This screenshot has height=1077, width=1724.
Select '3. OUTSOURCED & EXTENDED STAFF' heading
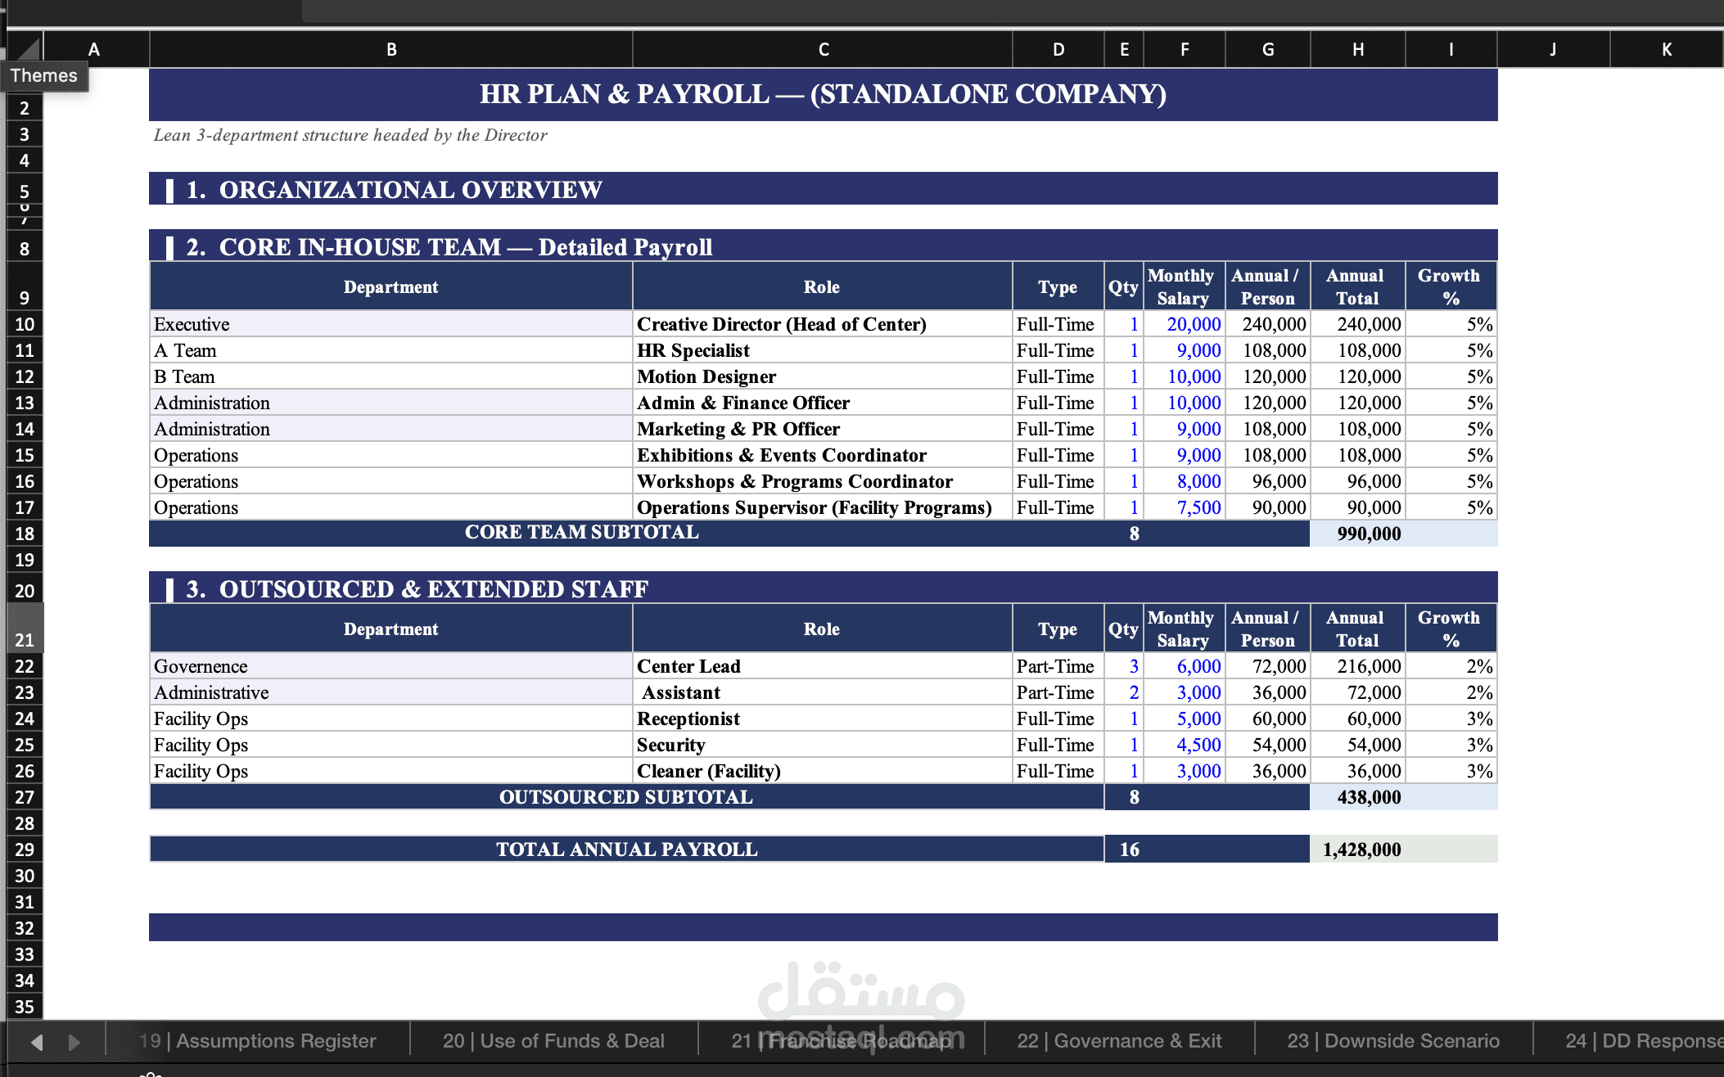[x=824, y=588]
